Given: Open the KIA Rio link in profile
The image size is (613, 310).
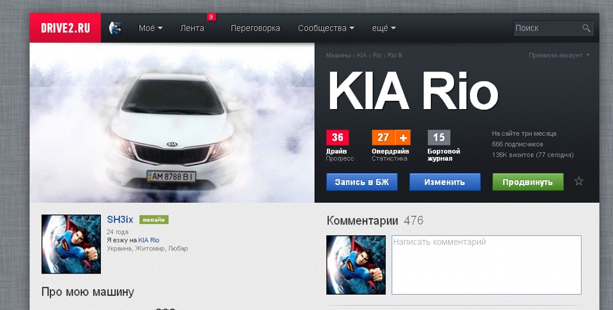Looking at the screenshot, I should [149, 240].
